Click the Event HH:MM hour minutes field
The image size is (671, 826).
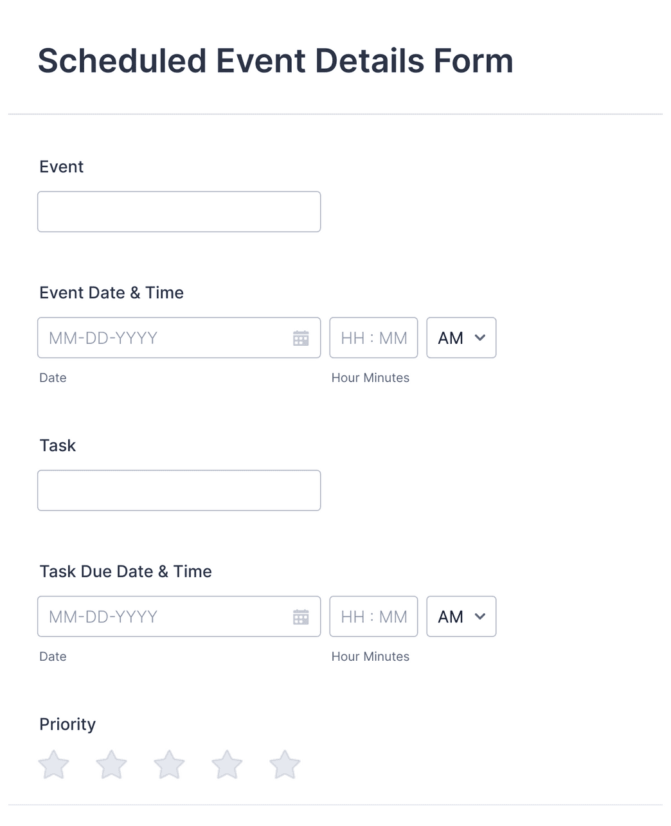point(373,337)
